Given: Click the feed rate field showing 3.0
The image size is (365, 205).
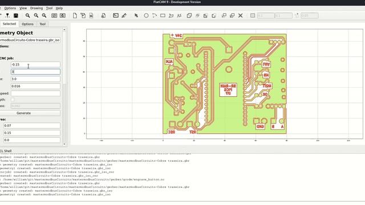Looking at the screenshot, I should pyautogui.click(x=35, y=79).
